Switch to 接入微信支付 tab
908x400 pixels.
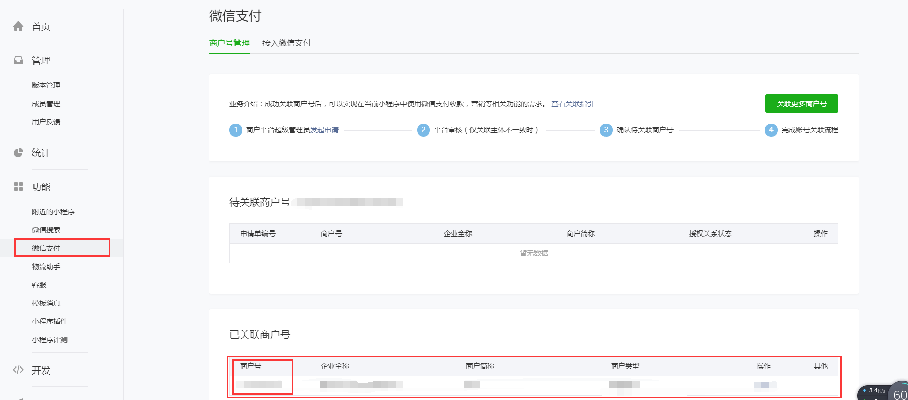click(287, 43)
